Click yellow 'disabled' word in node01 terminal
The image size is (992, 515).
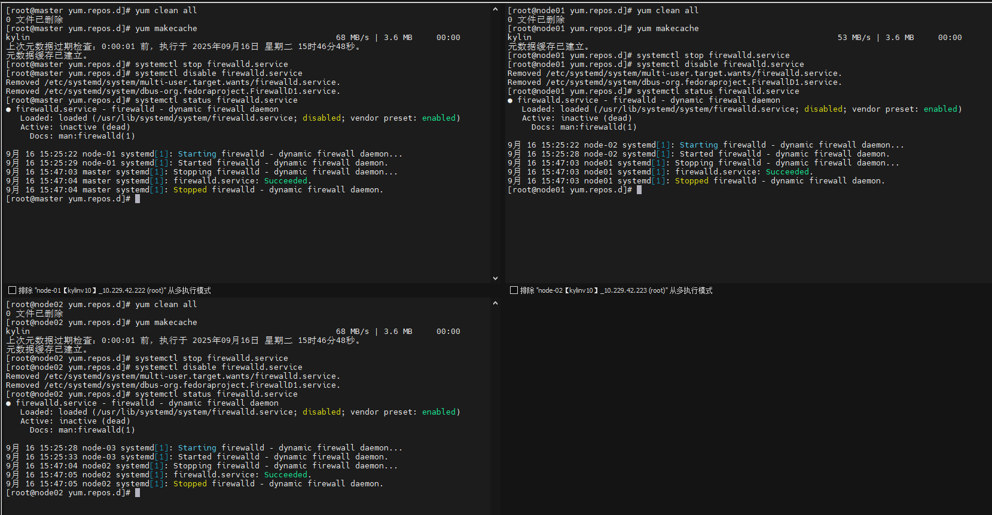823,109
